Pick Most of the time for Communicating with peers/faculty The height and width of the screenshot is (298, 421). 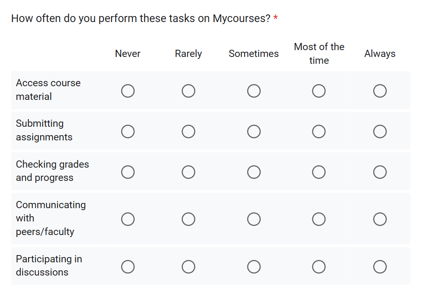coord(319,219)
